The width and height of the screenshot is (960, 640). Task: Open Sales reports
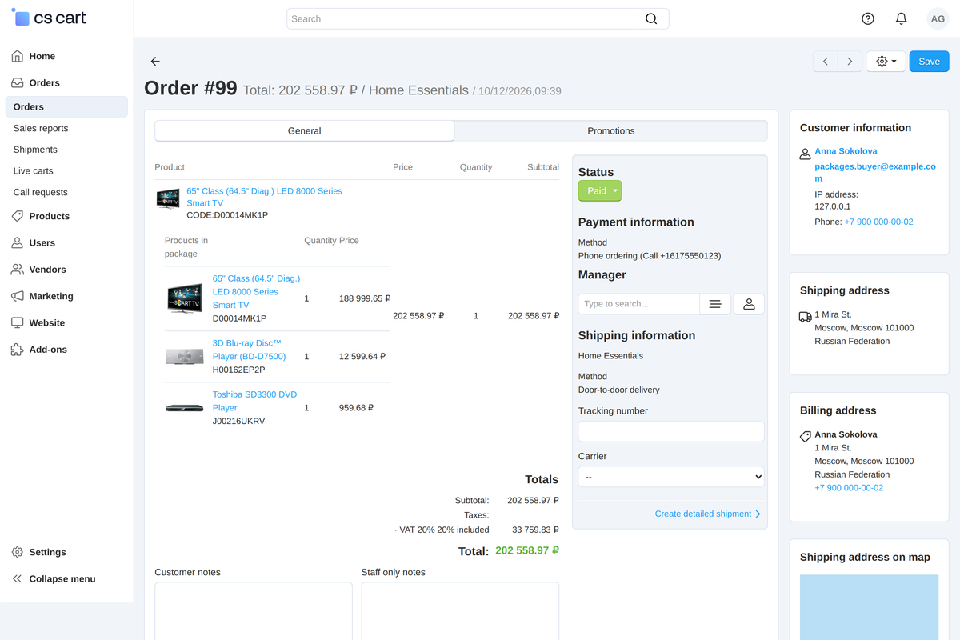(x=41, y=128)
